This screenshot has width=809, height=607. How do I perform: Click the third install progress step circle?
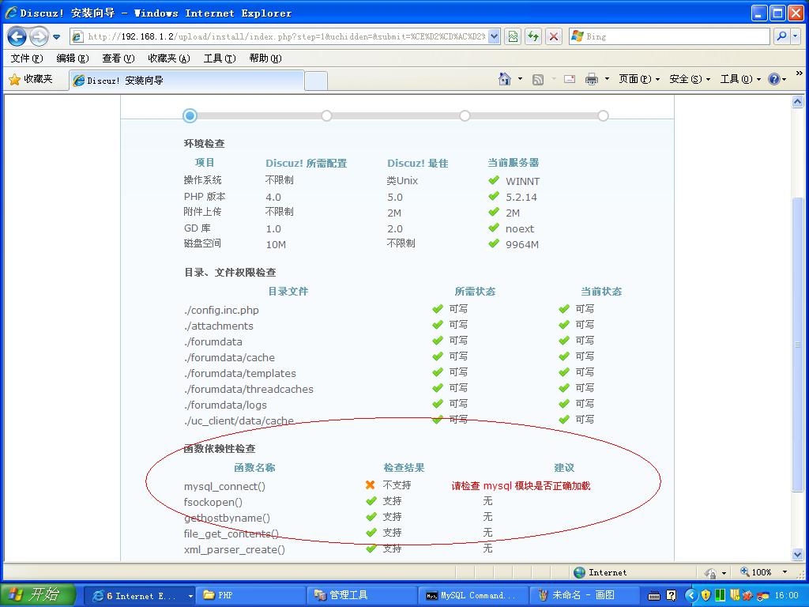click(465, 115)
